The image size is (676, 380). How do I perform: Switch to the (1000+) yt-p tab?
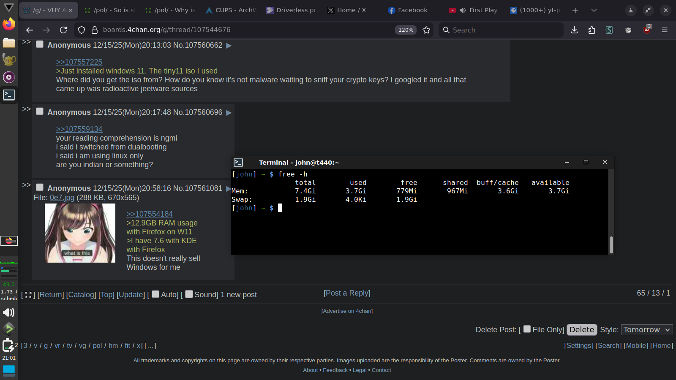(x=536, y=10)
